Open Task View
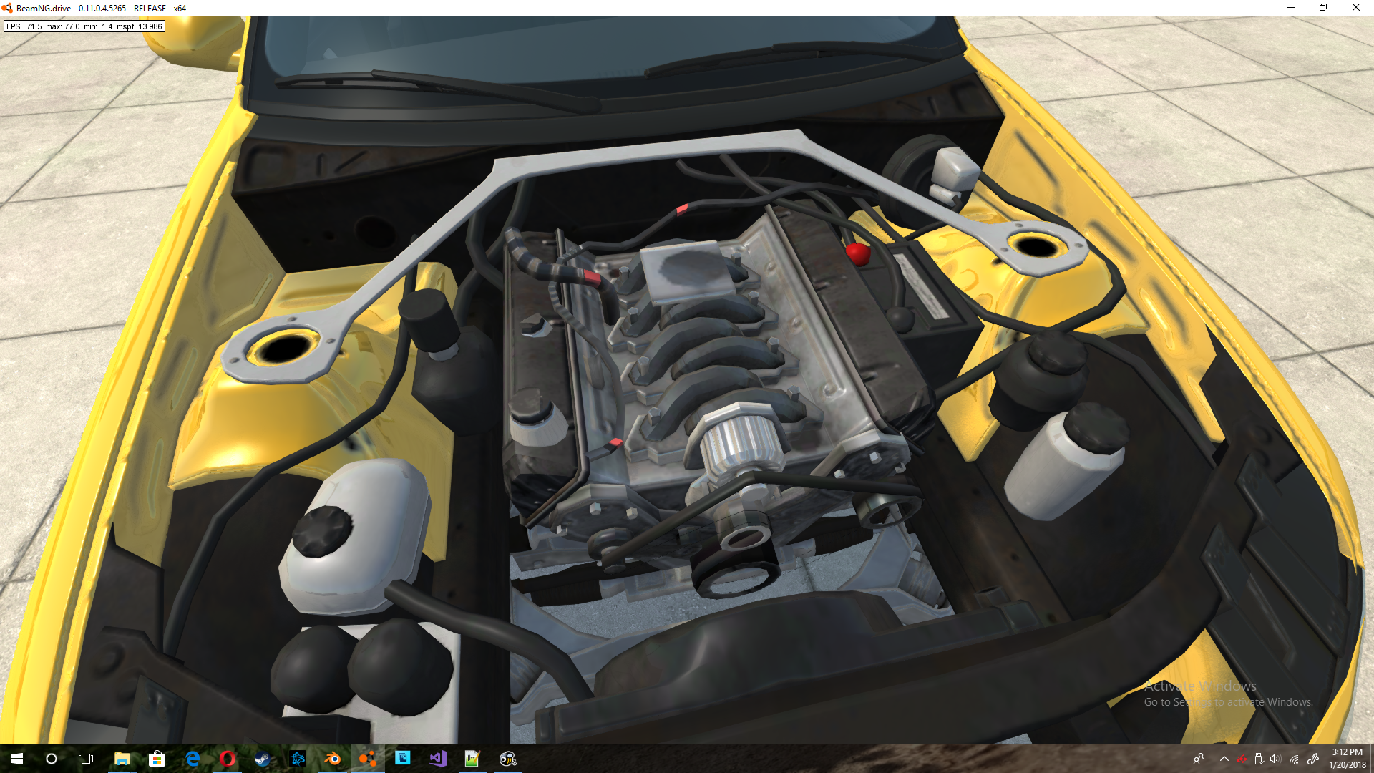This screenshot has width=1374, height=773. [x=86, y=759]
